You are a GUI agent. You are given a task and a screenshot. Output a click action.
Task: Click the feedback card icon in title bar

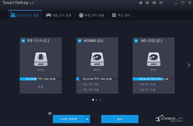coord(154,3)
